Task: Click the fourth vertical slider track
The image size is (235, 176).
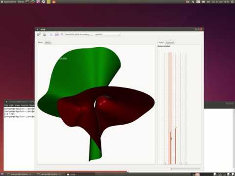Action: coord(181,108)
